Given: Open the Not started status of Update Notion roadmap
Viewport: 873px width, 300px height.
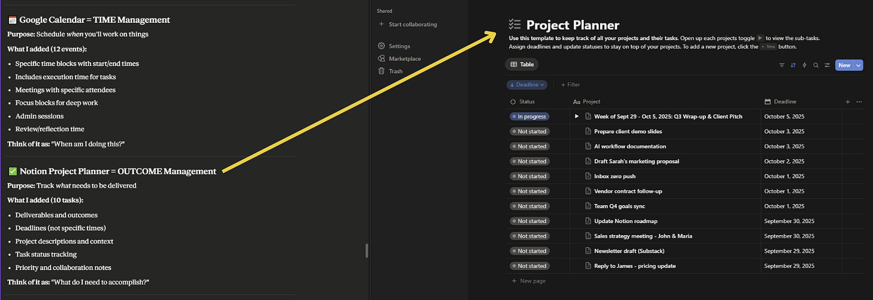Looking at the screenshot, I should [529, 221].
